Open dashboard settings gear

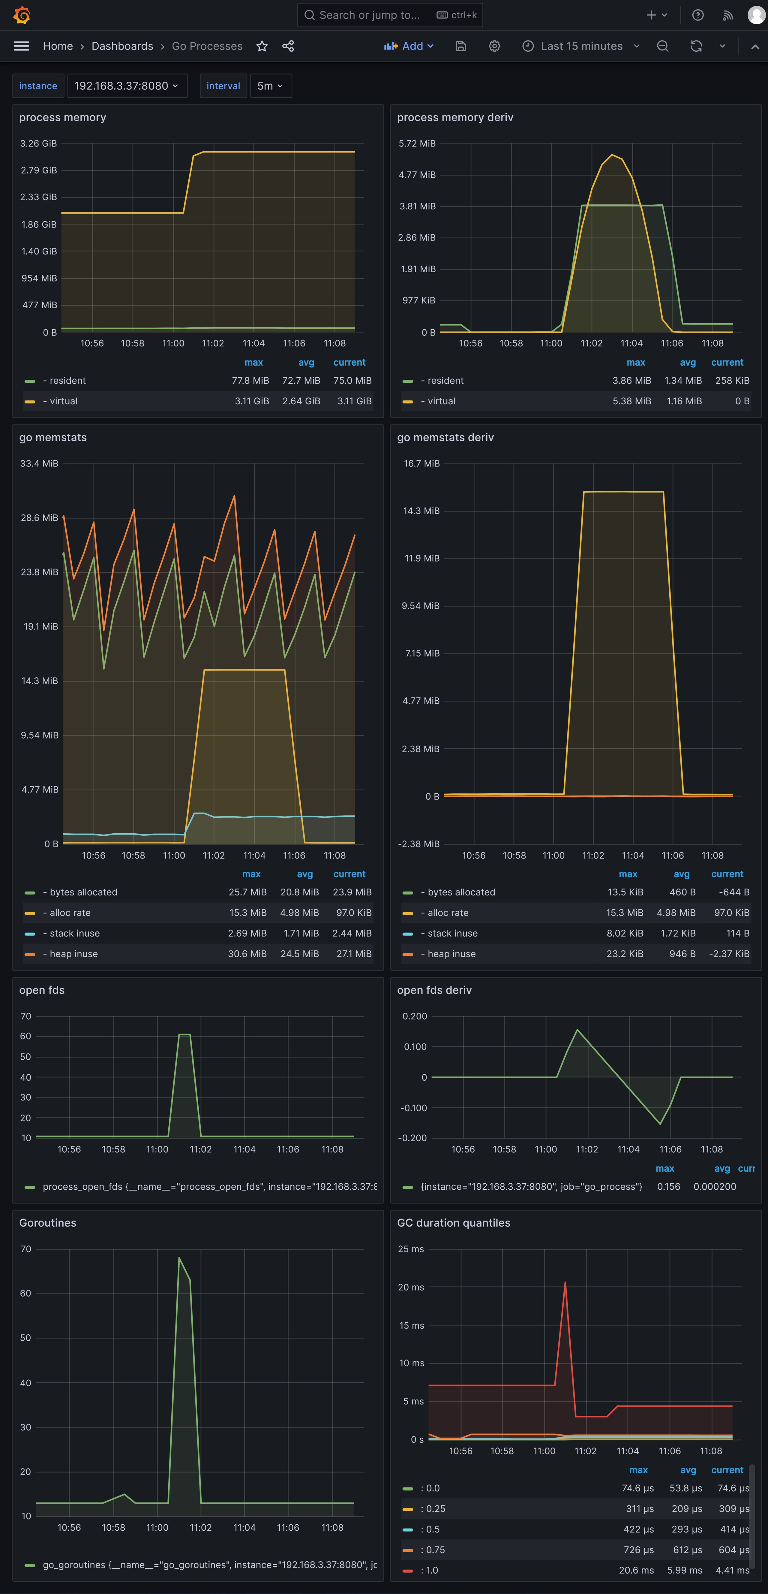coord(495,46)
